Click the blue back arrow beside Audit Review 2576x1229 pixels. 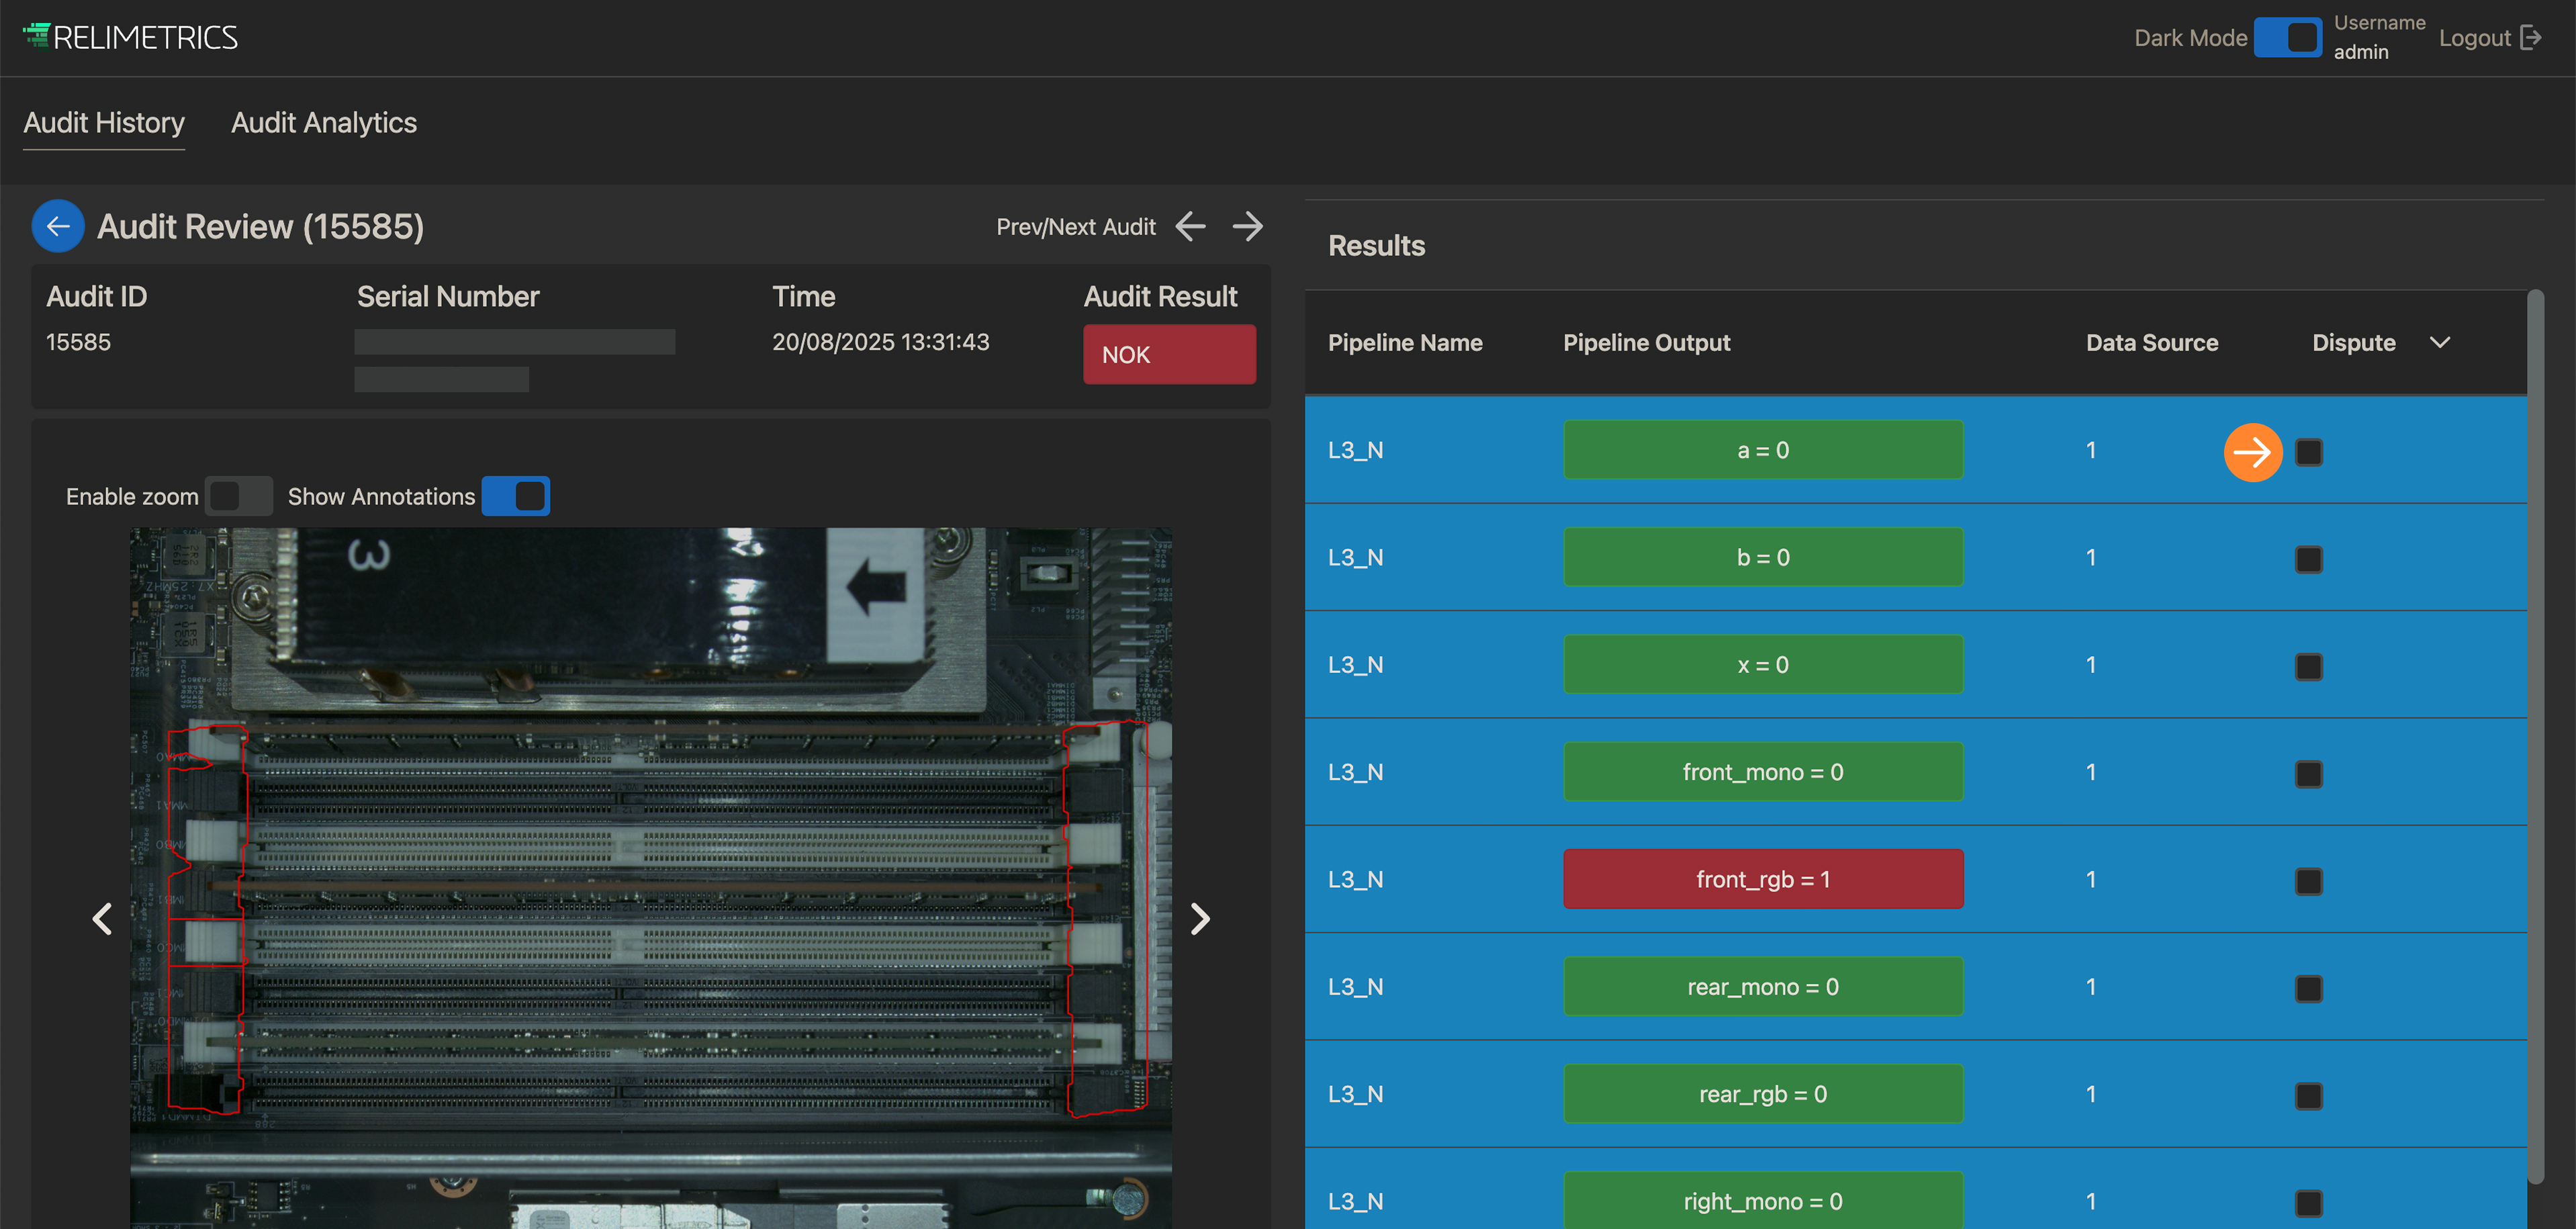[58, 226]
